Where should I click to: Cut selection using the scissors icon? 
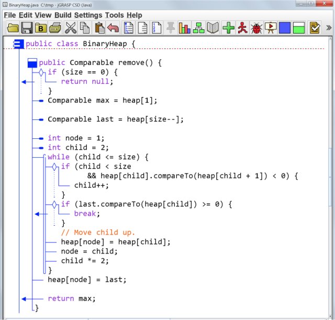click(x=70, y=28)
